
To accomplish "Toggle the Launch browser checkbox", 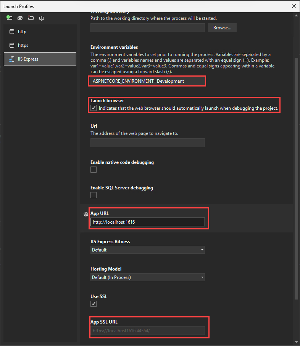I will 94,108.
